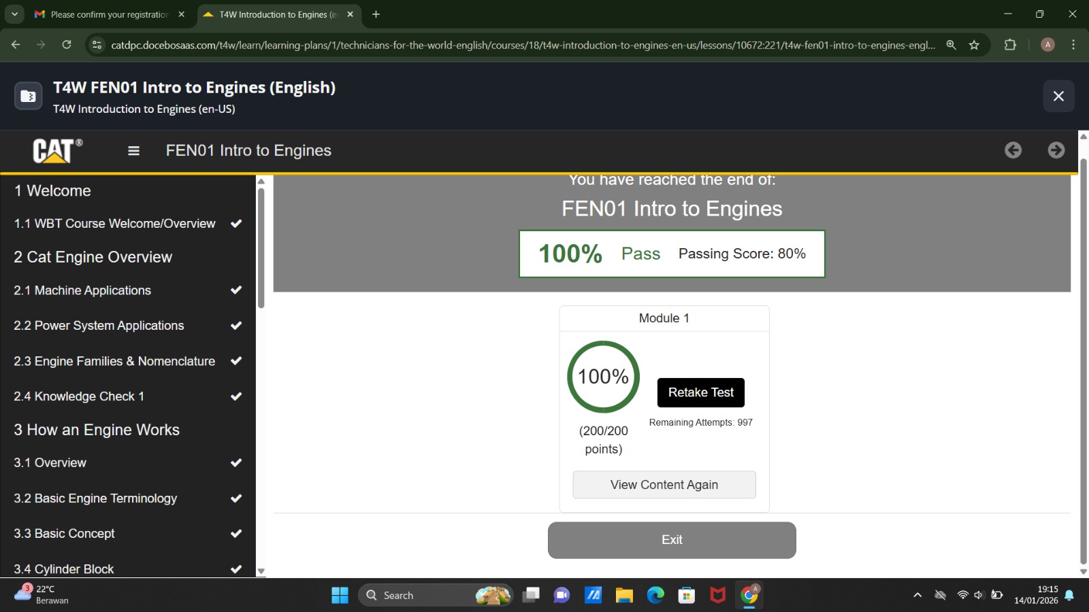
Task: Open 2.4 Knowledge Check 1
Action: 128,396
